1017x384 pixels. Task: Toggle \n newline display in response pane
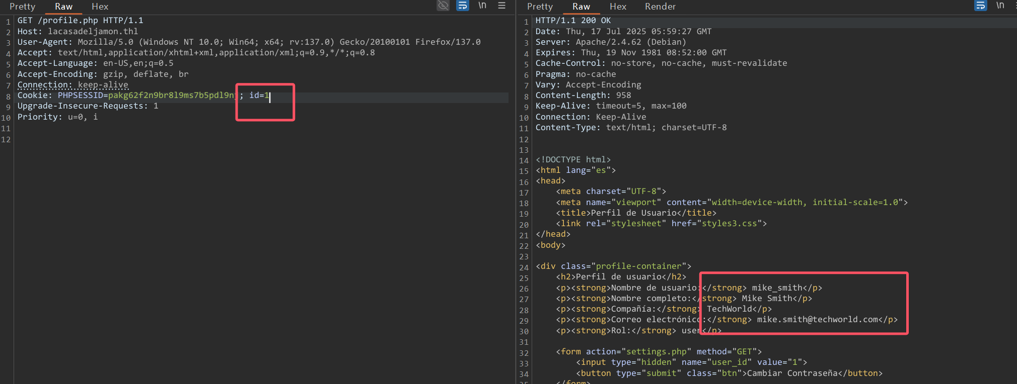pos(1000,6)
